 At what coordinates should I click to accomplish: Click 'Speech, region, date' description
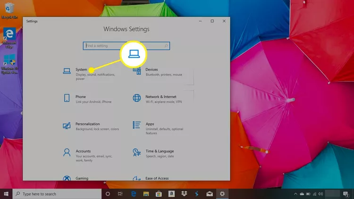pyautogui.click(x=160, y=156)
